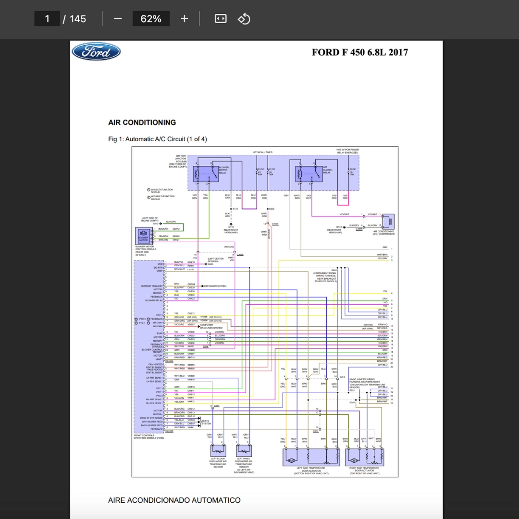Click the total page count '/ 145'
519x519 pixels.
click(75, 19)
